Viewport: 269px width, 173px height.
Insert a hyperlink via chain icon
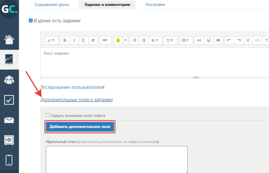[x=199, y=41]
